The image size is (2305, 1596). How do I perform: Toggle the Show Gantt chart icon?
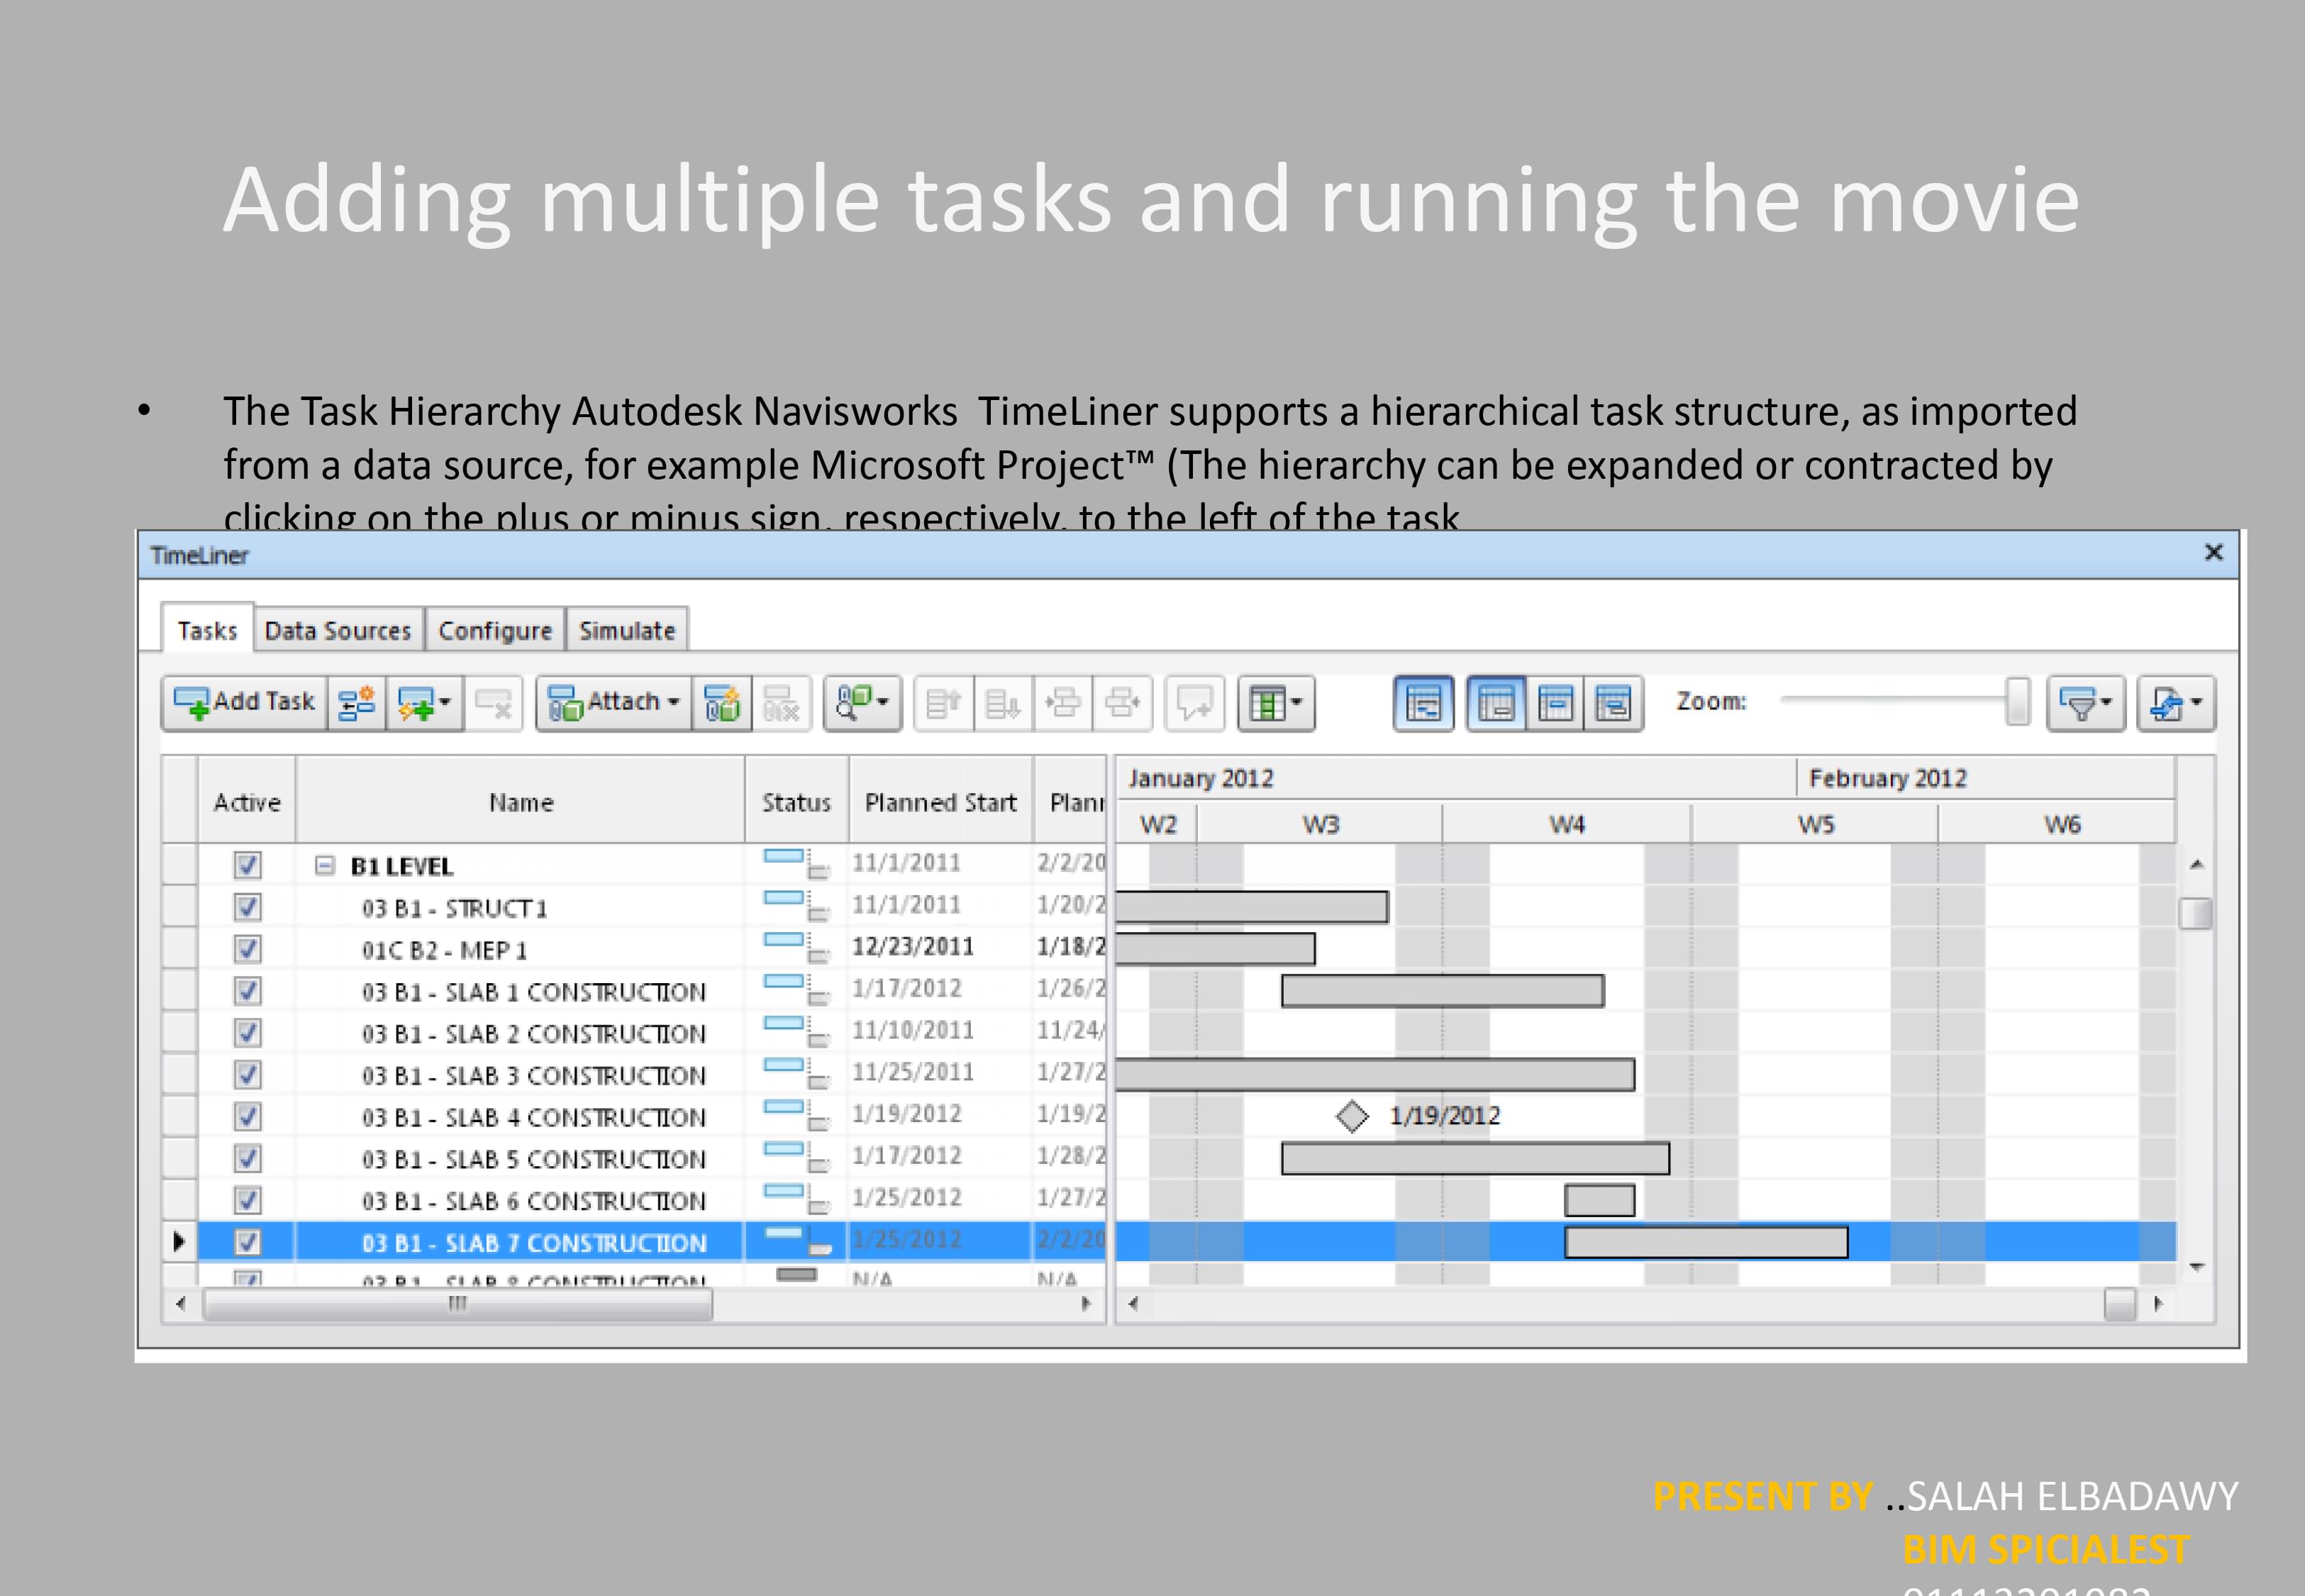[1423, 702]
